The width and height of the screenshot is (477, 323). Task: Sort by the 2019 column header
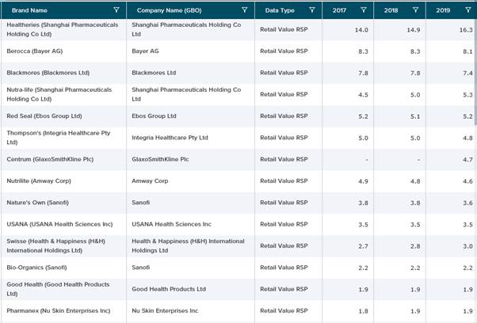[443, 10]
